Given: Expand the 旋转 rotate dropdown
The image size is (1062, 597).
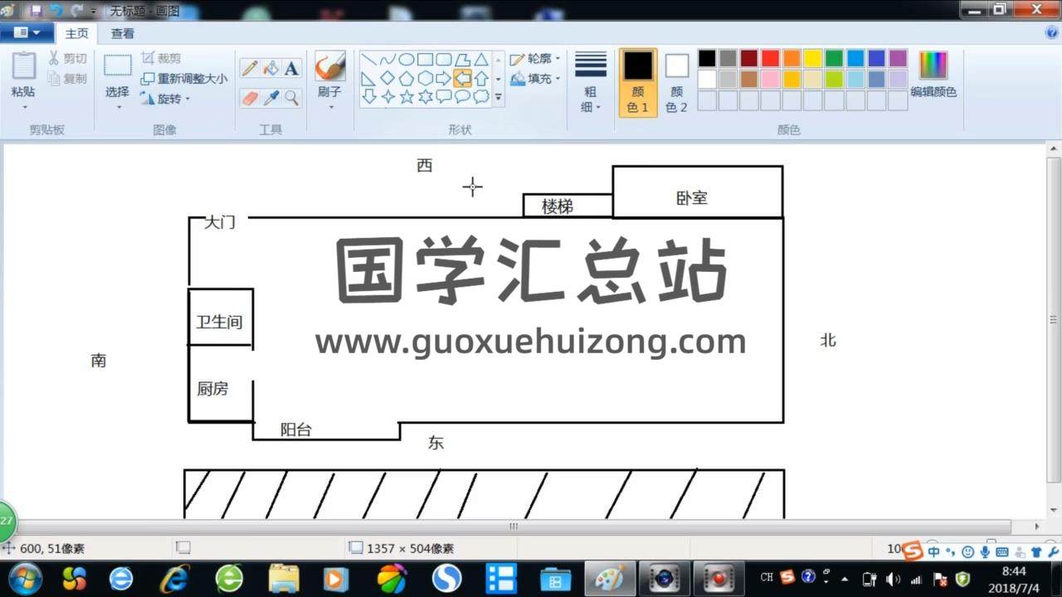Looking at the screenshot, I should 166,99.
